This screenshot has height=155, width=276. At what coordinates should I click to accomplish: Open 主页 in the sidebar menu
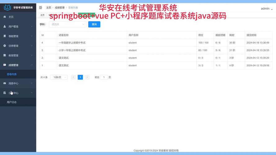coord(11,17)
